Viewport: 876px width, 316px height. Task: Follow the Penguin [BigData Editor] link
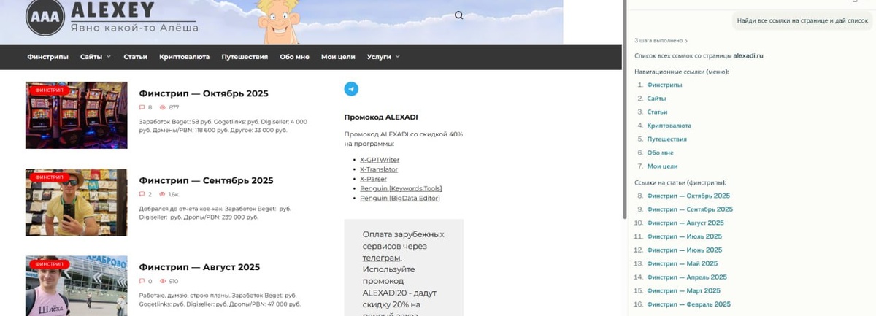[400, 198]
